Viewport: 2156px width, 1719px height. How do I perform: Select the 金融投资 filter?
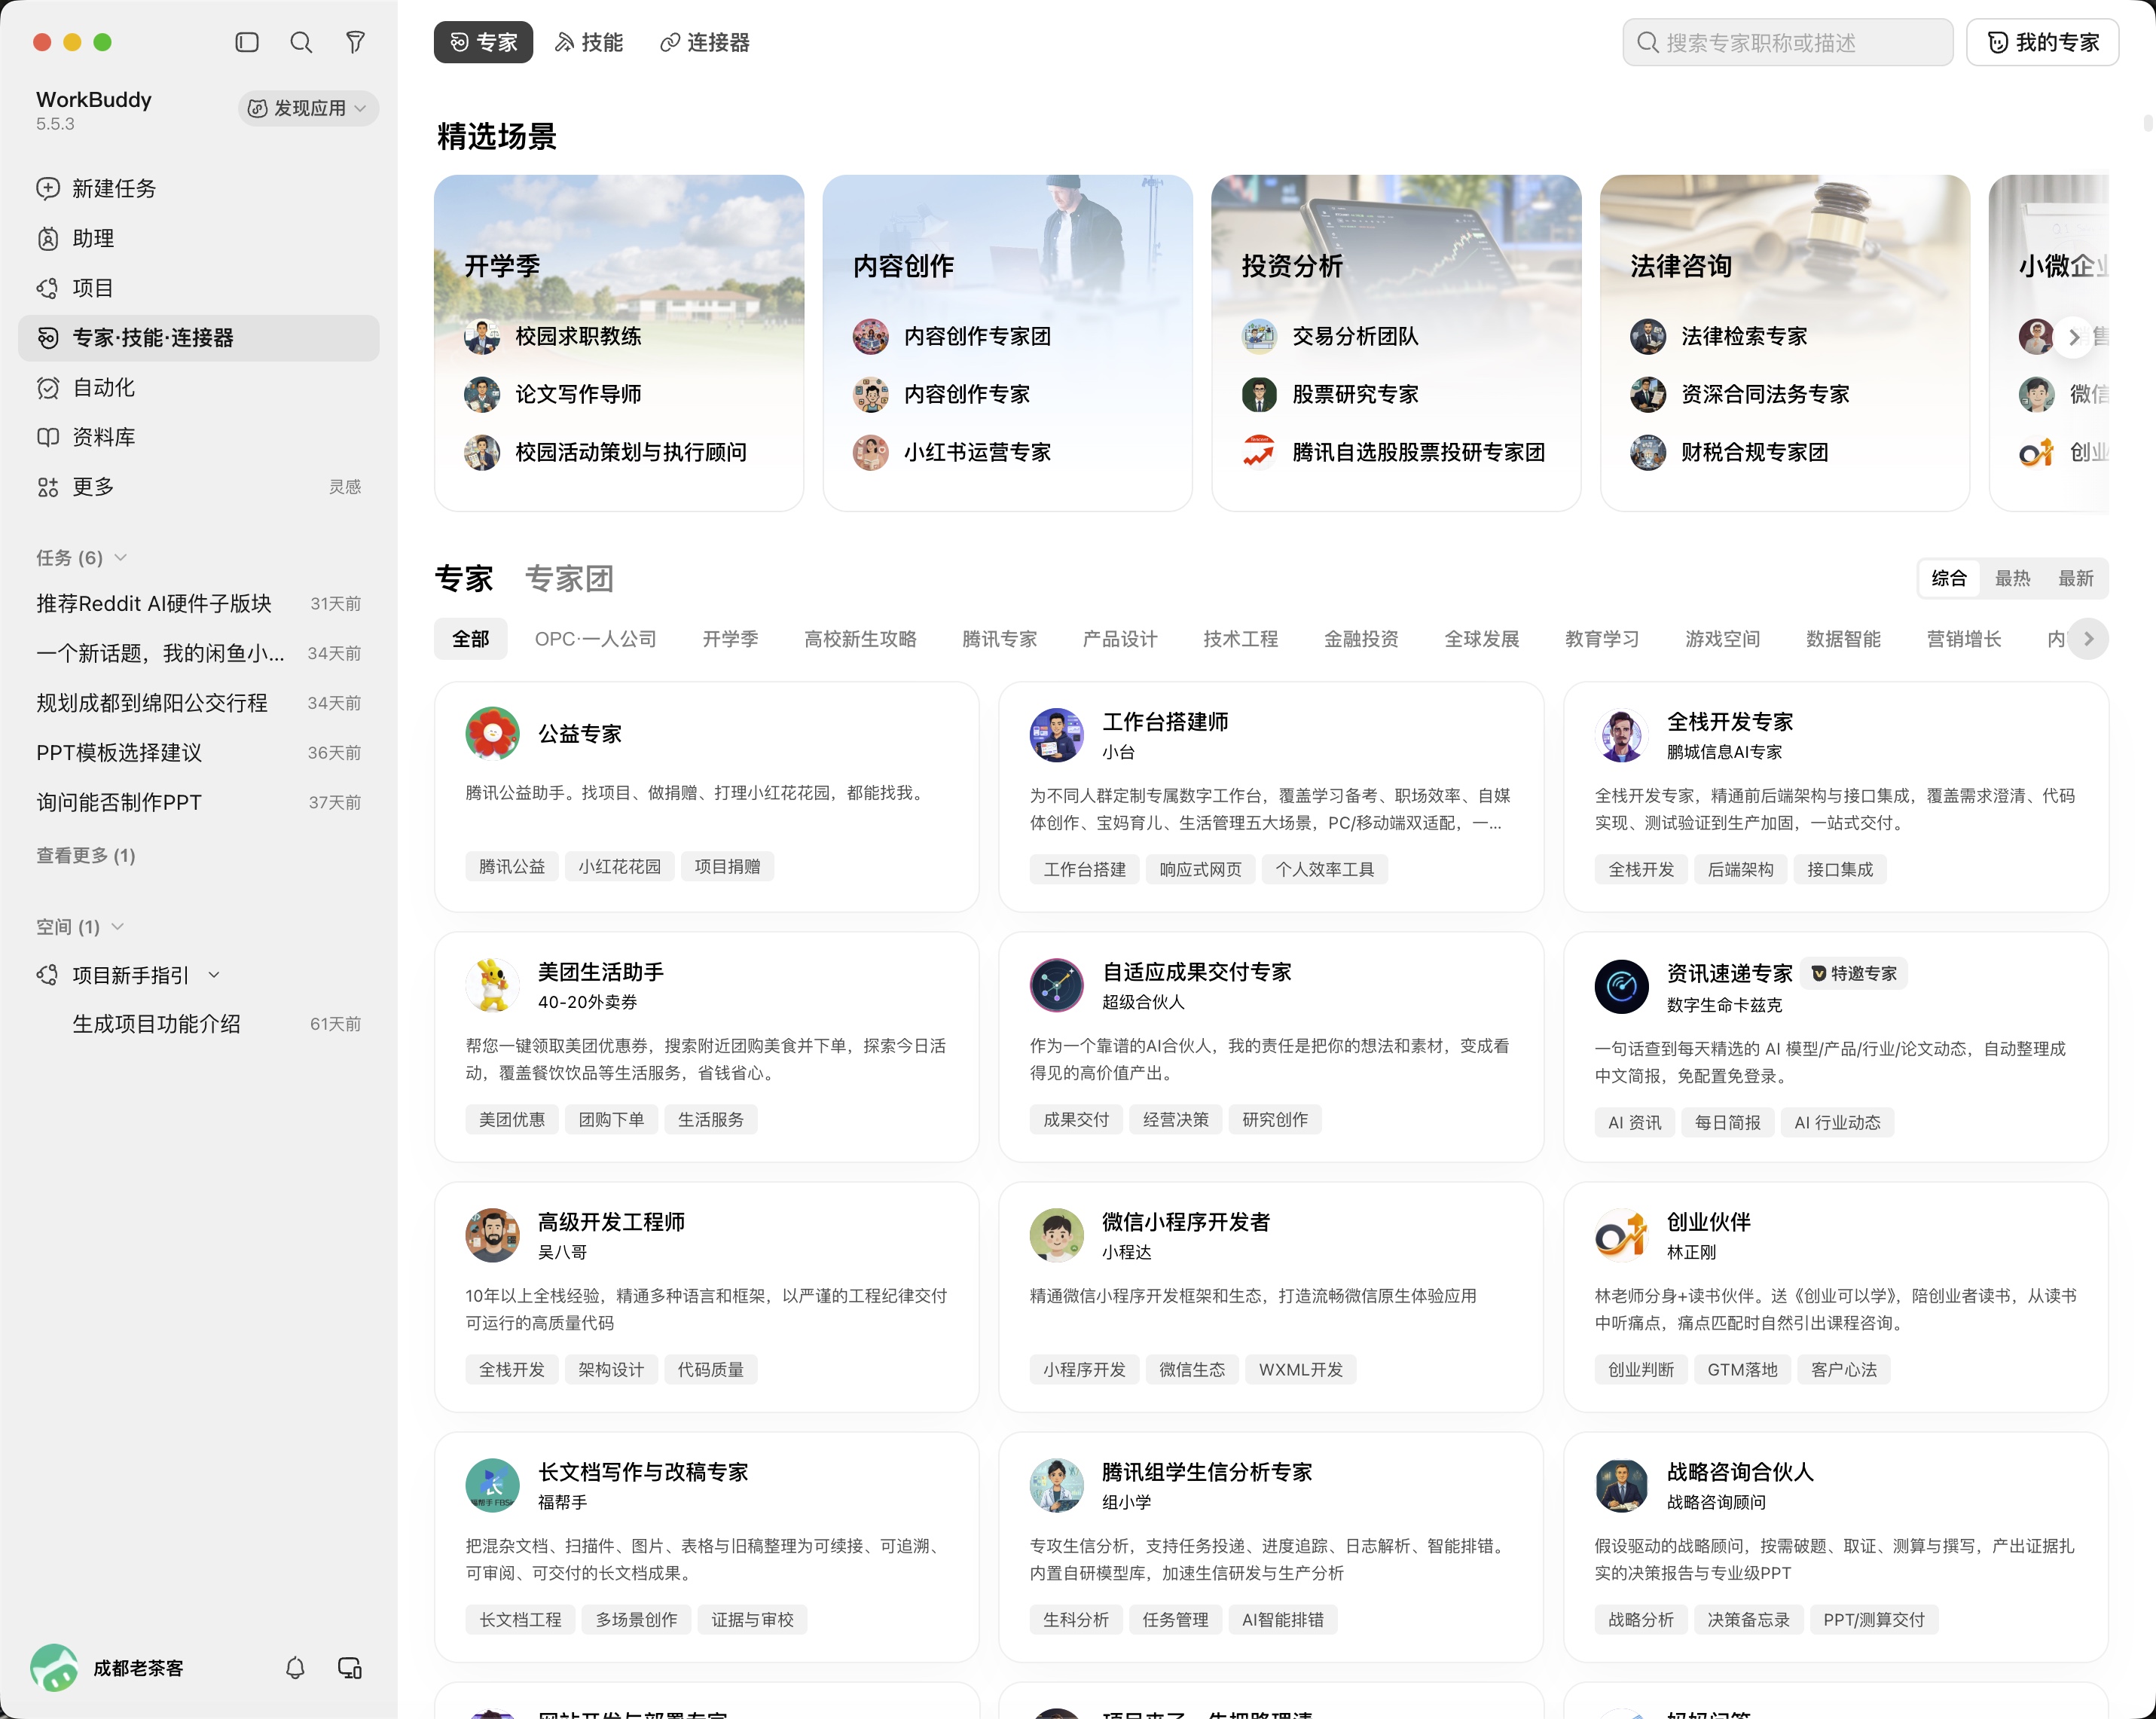(1361, 639)
